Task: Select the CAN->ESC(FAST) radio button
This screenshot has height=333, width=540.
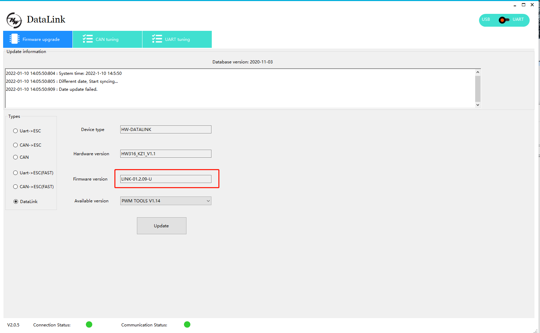Action: [x=15, y=186]
